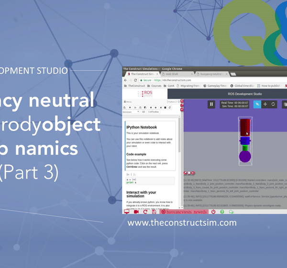Click the code cell containing print a
Image resolution: width=287 pixels, height=268 pixels.
150,181
